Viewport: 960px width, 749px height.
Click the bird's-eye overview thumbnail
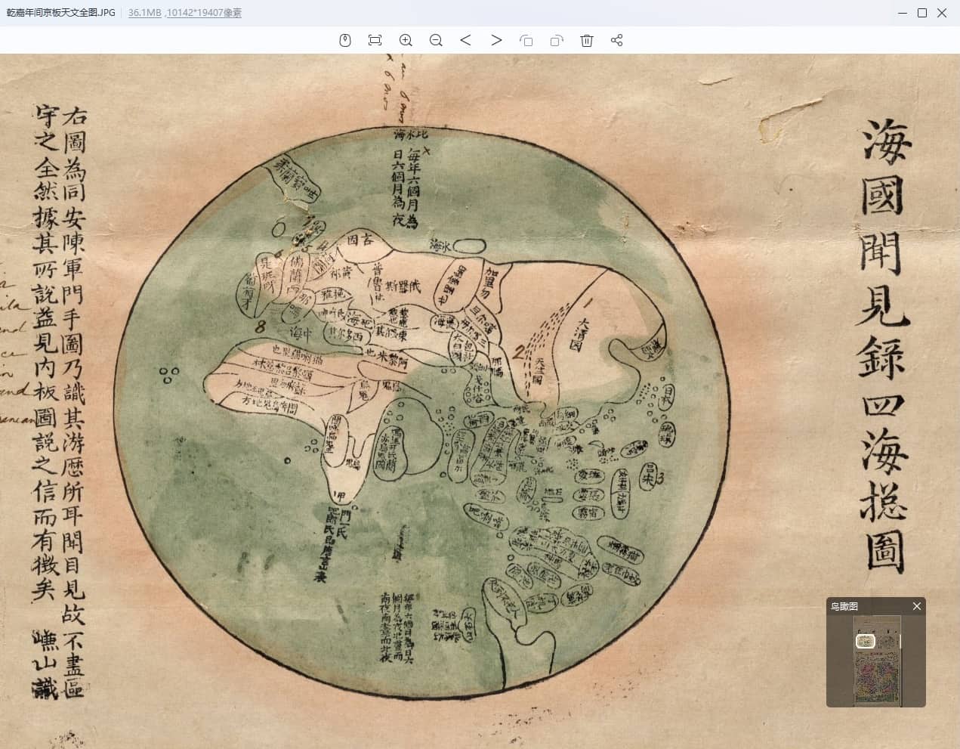click(876, 661)
